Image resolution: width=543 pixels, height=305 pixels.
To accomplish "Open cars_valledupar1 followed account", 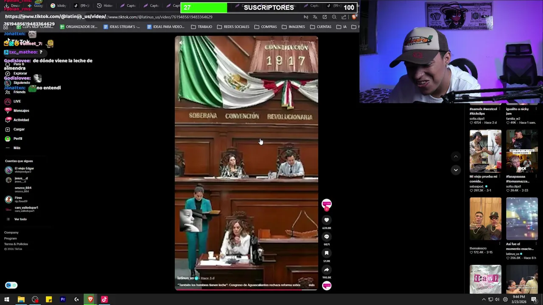I will [22, 209].
